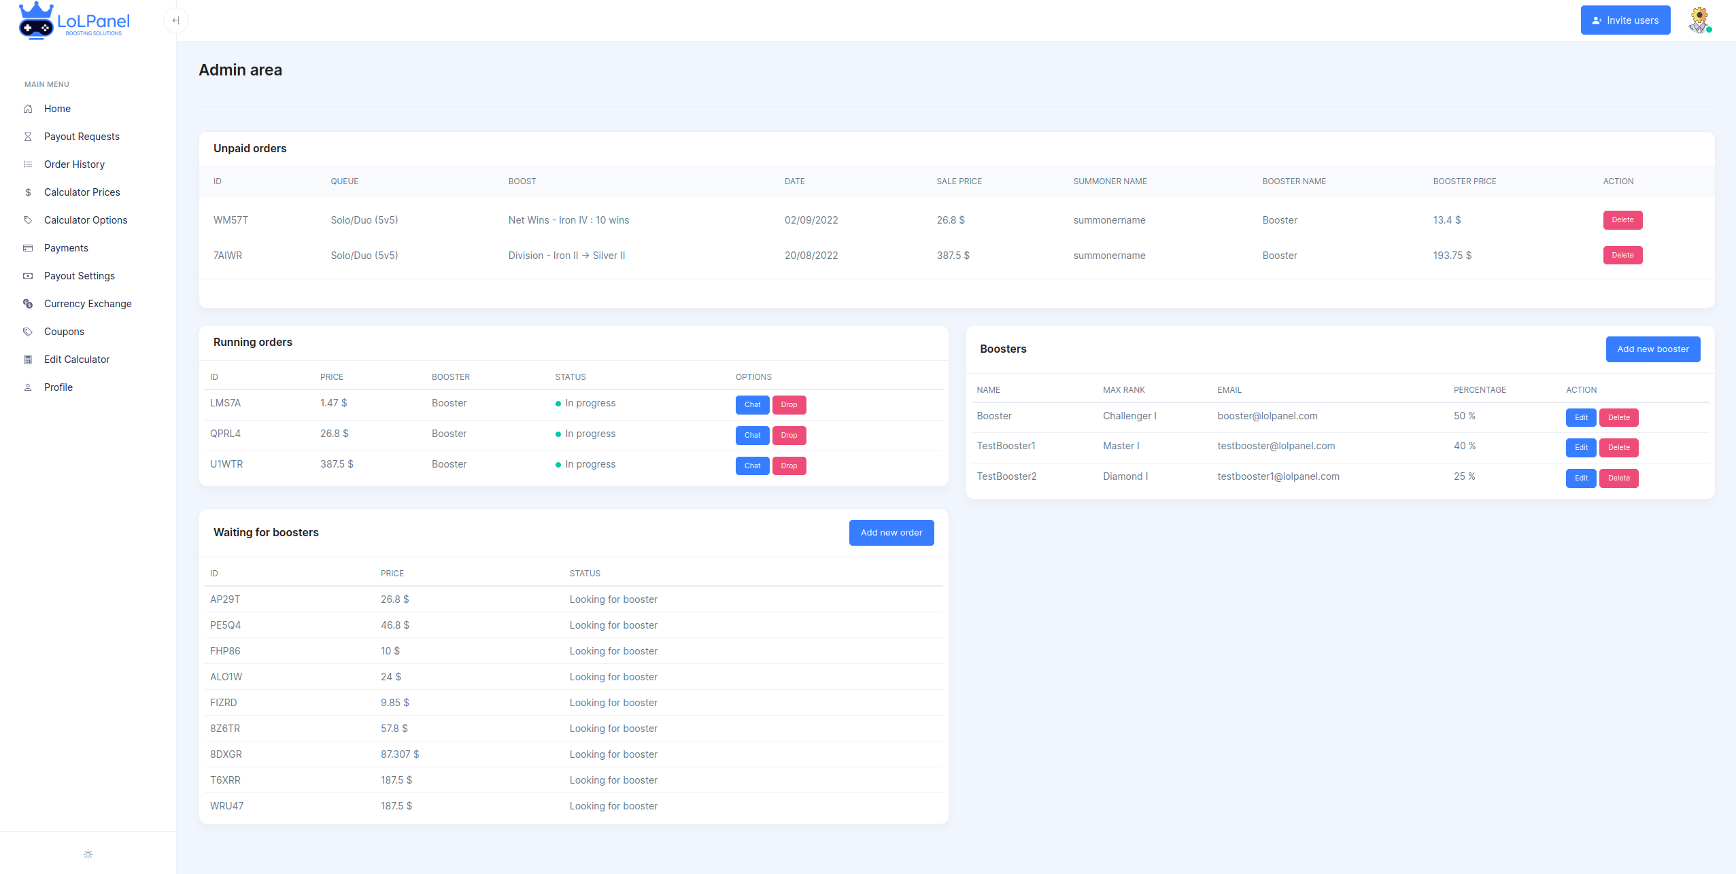Open Calculator Options menu item
The height and width of the screenshot is (874, 1736).
(x=85, y=220)
